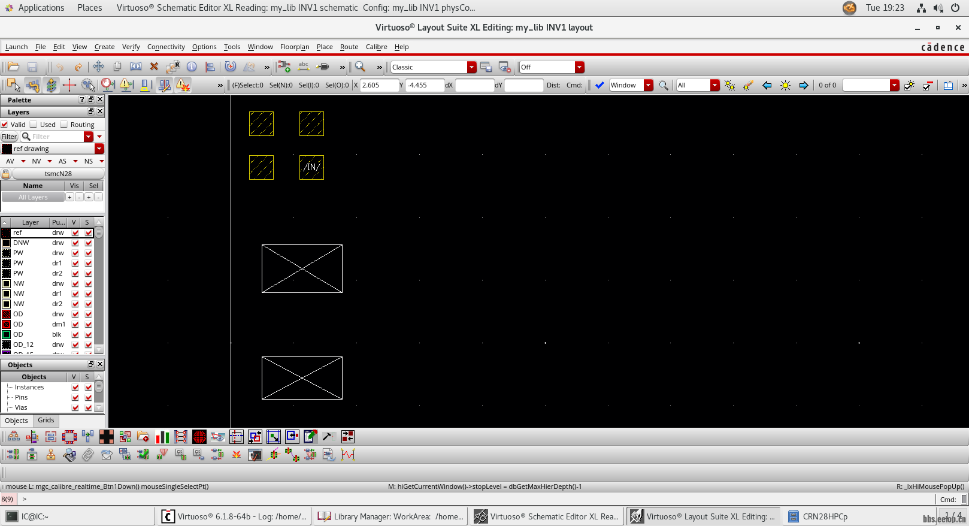Click the Create Instance icon
This screenshot has height=526, width=969.
click(x=284, y=66)
